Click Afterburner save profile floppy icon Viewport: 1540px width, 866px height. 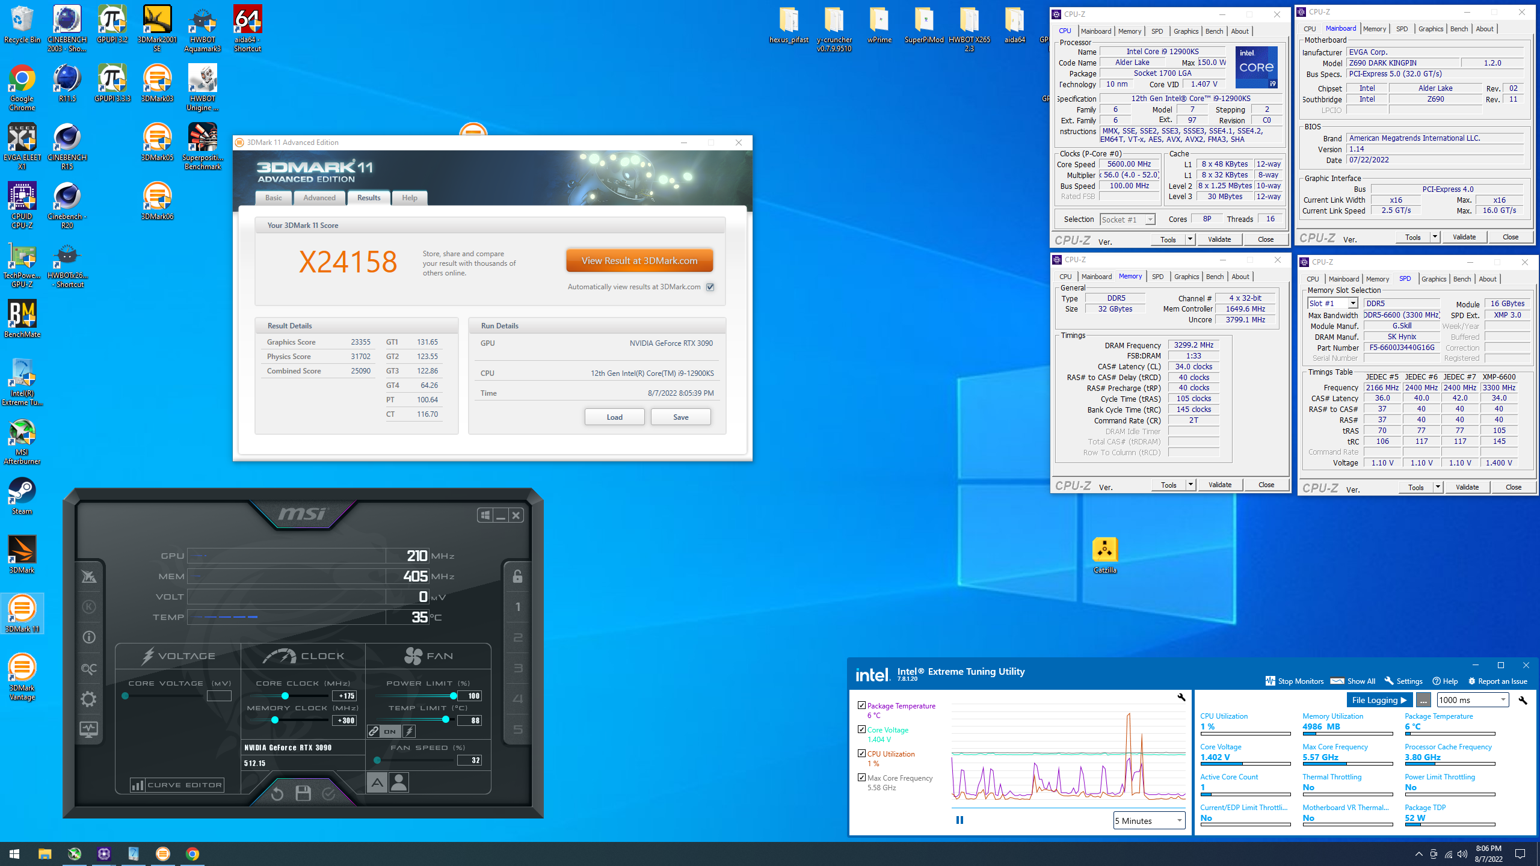pyautogui.click(x=303, y=793)
